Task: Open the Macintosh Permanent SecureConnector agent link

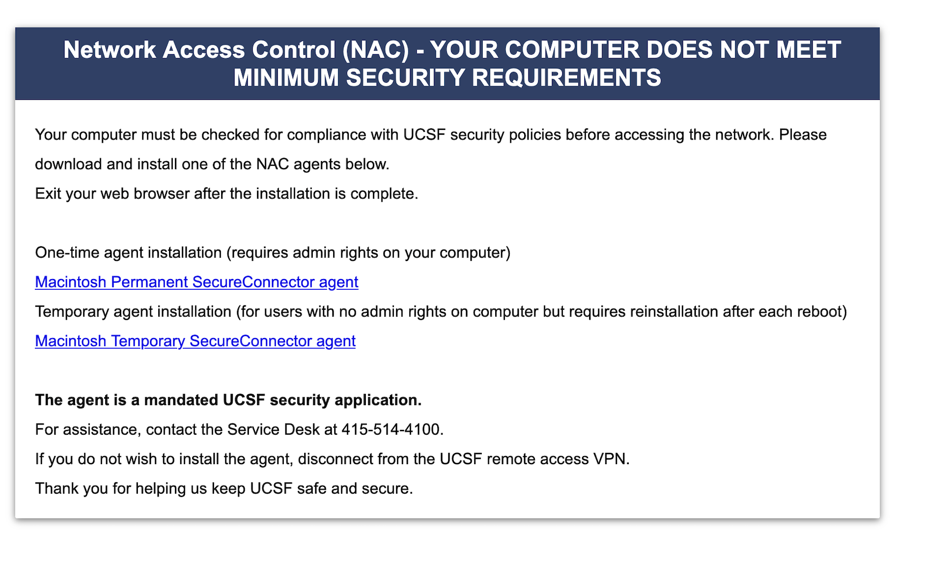Action: [196, 282]
